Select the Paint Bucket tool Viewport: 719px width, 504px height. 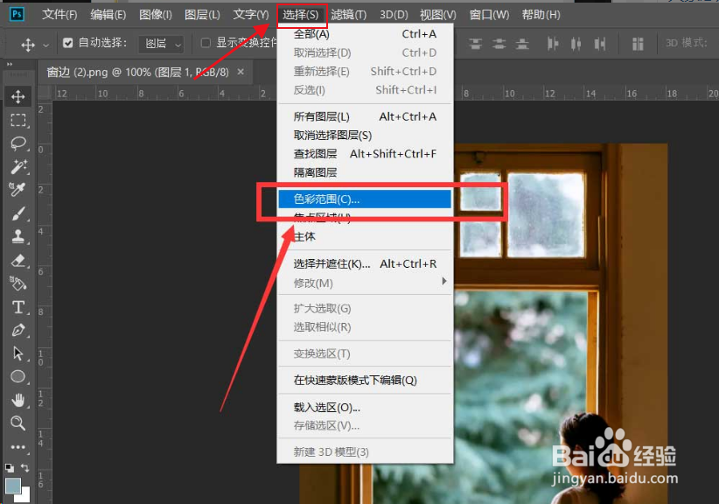click(17, 283)
